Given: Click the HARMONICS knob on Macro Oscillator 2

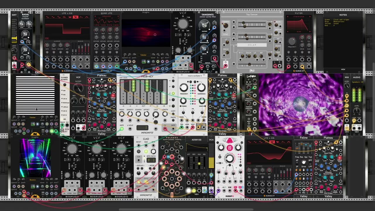Looking at the screenshot, I should [x=201, y=87].
